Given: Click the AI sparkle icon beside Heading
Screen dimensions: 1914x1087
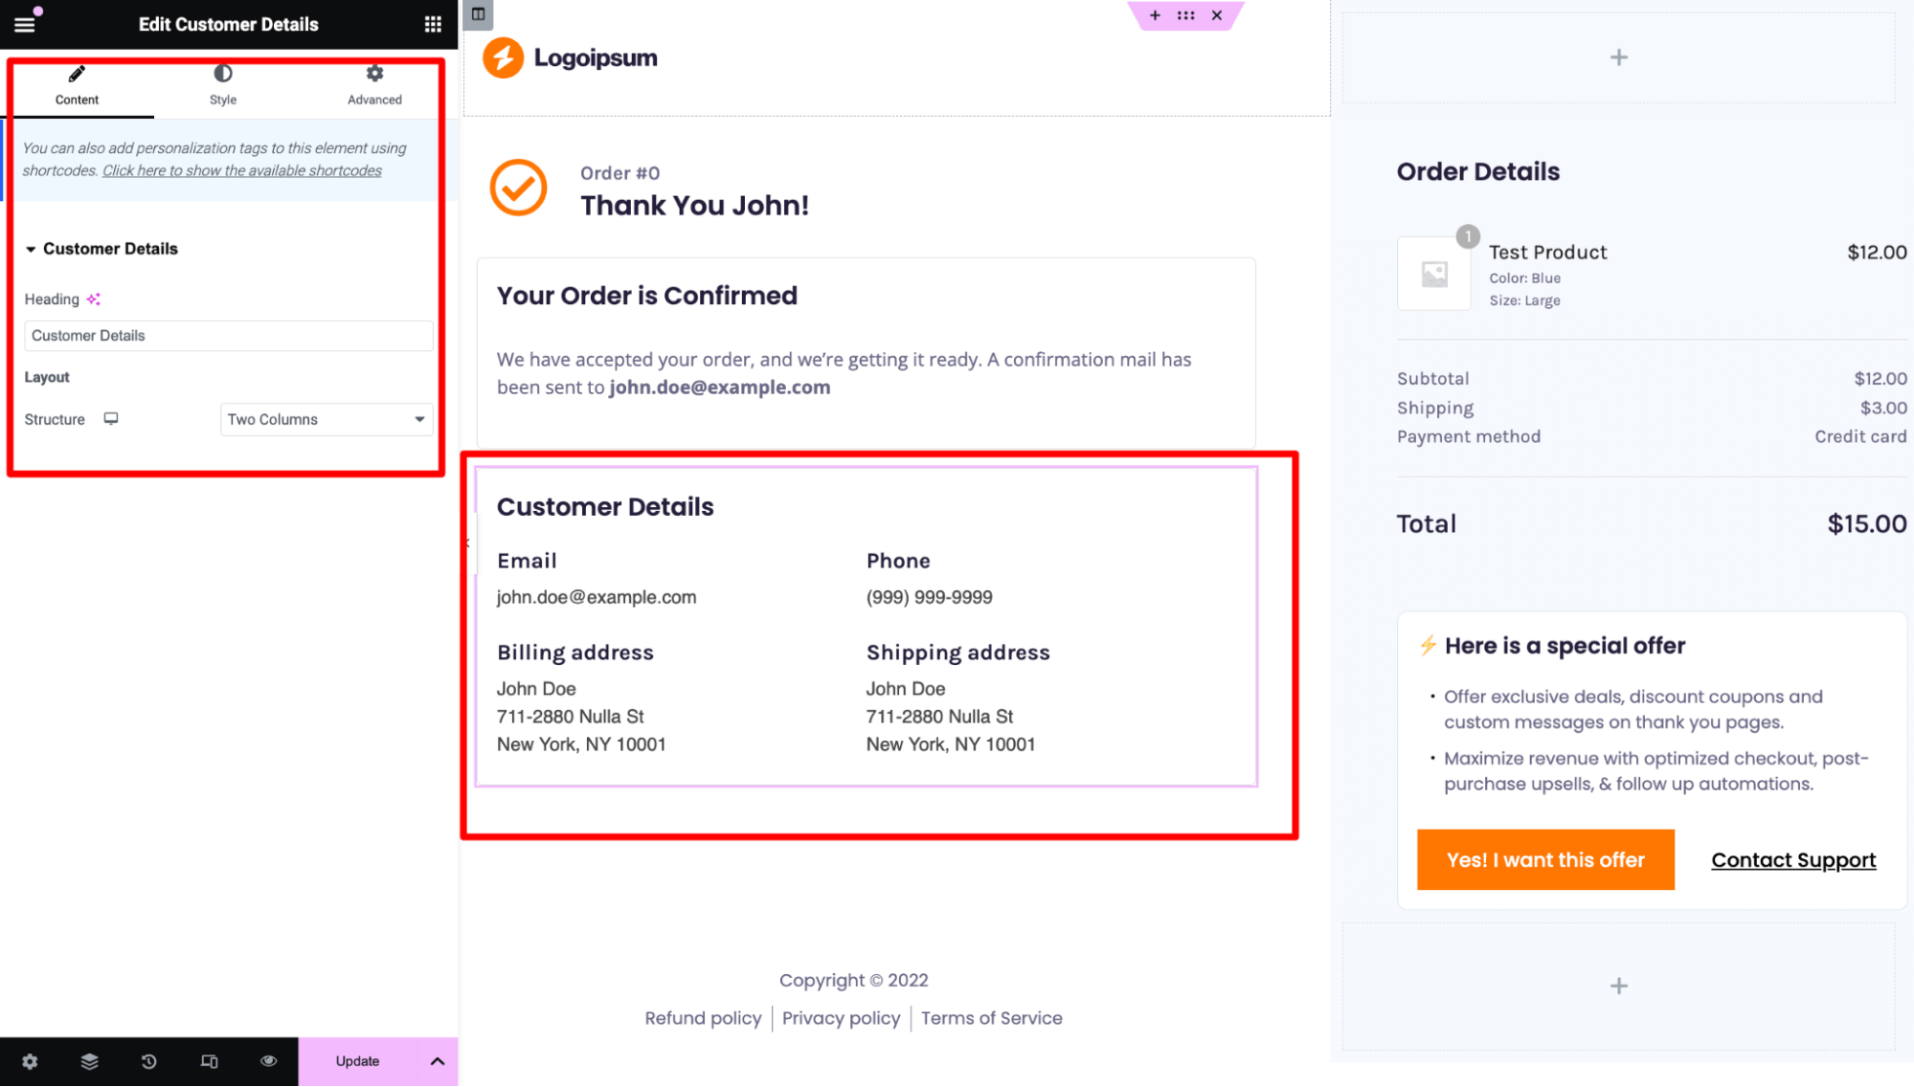Looking at the screenshot, I should pos(93,299).
